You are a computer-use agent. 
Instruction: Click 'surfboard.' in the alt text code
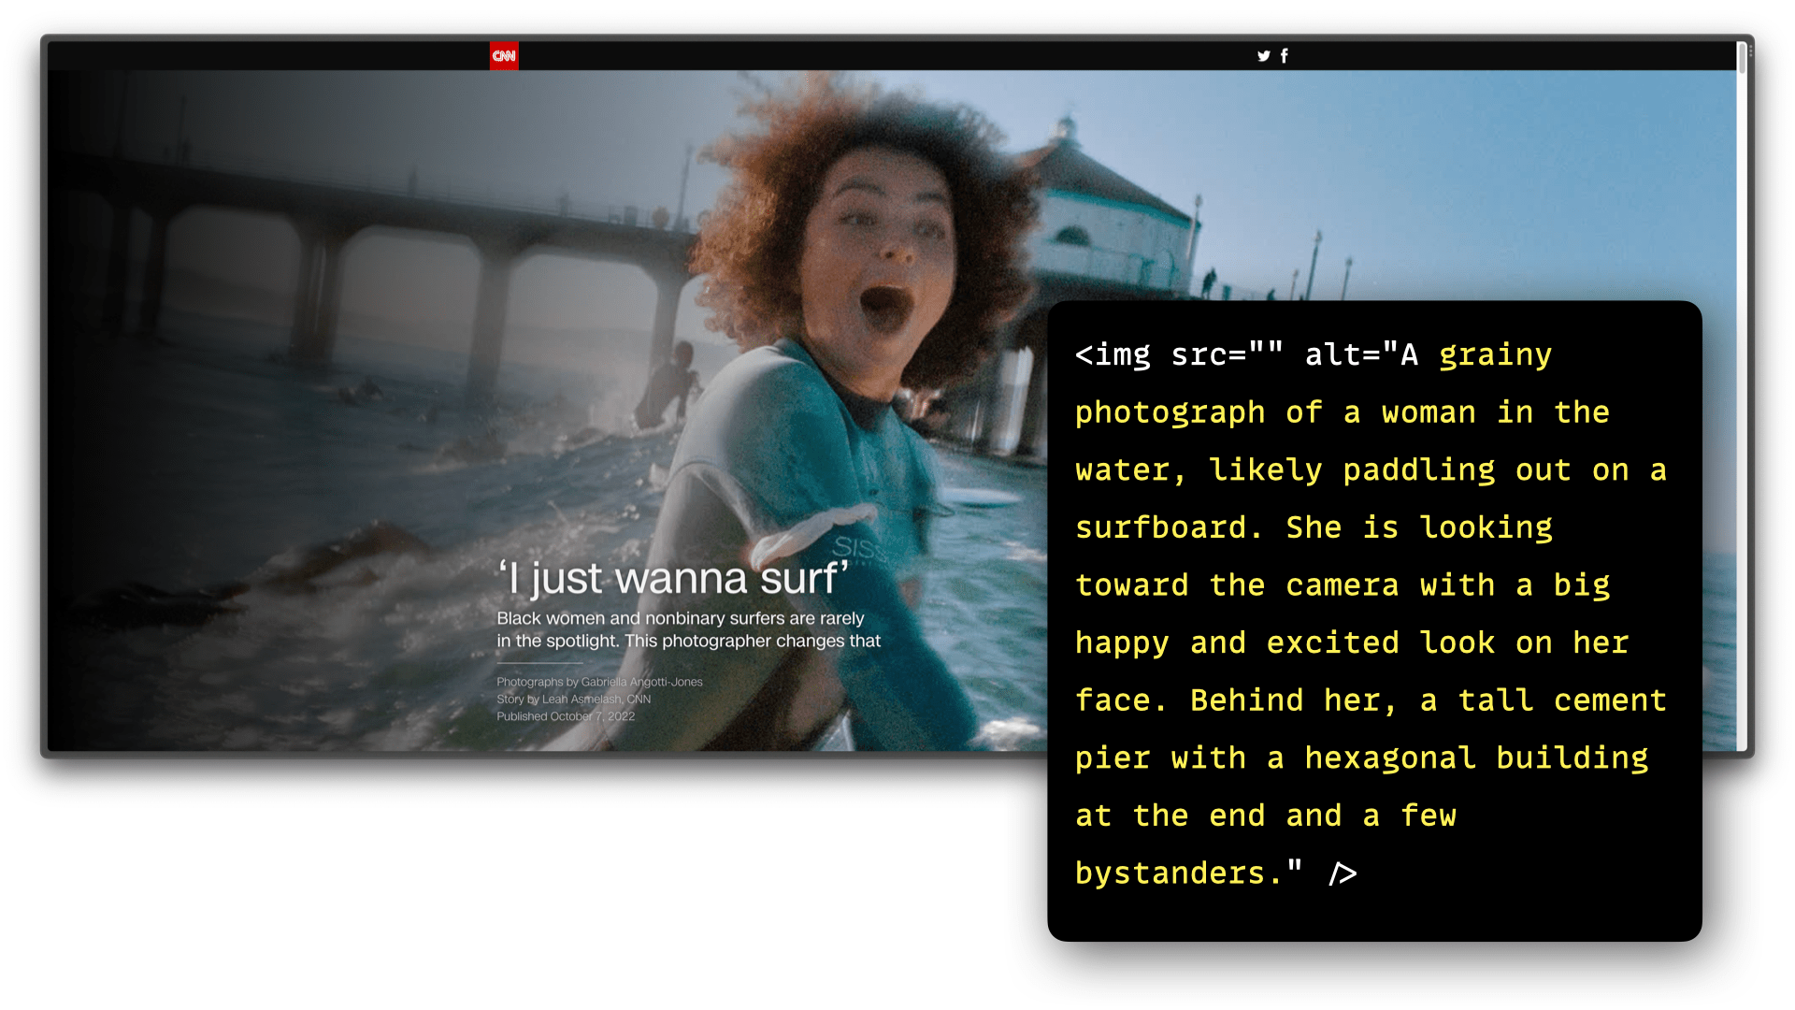pyautogui.click(x=1169, y=528)
